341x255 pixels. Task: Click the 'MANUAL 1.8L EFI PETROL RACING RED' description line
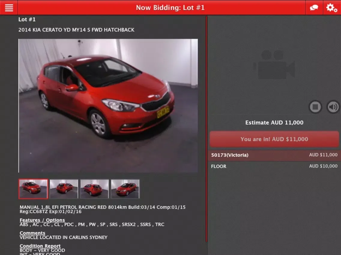point(103,207)
